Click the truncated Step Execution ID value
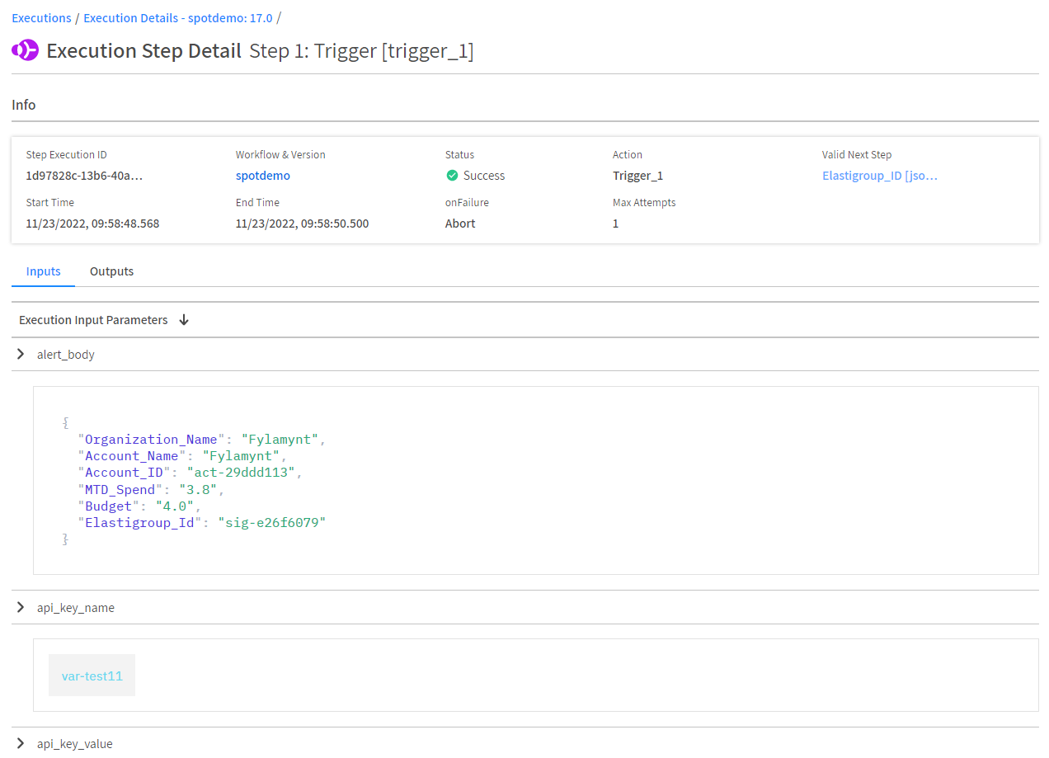Image resolution: width=1049 pixels, height=758 pixels. 85,176
